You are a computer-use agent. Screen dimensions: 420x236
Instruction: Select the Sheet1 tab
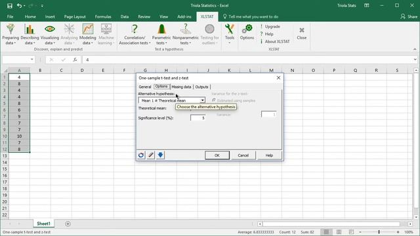click(43, 224)
